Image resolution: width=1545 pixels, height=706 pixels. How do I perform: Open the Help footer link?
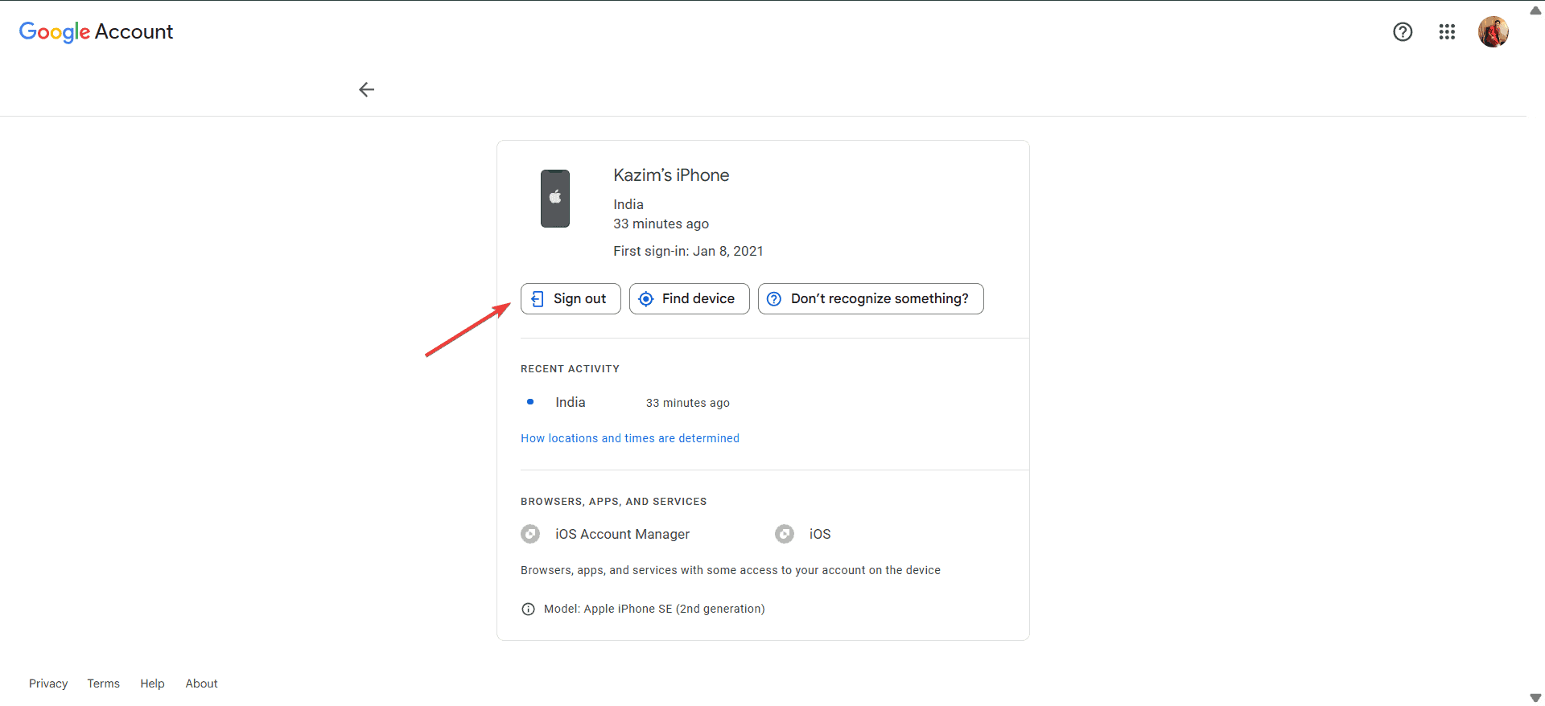pyautogui.click(x=152, y=683)
